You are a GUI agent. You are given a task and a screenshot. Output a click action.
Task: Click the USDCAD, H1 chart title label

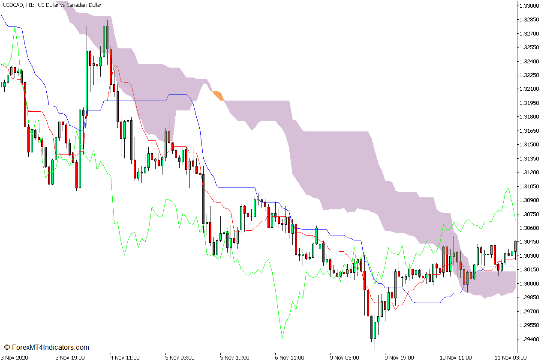pos(51,5)
